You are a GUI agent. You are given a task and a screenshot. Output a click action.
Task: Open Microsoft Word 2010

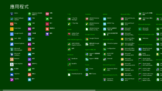pos(122,80)
